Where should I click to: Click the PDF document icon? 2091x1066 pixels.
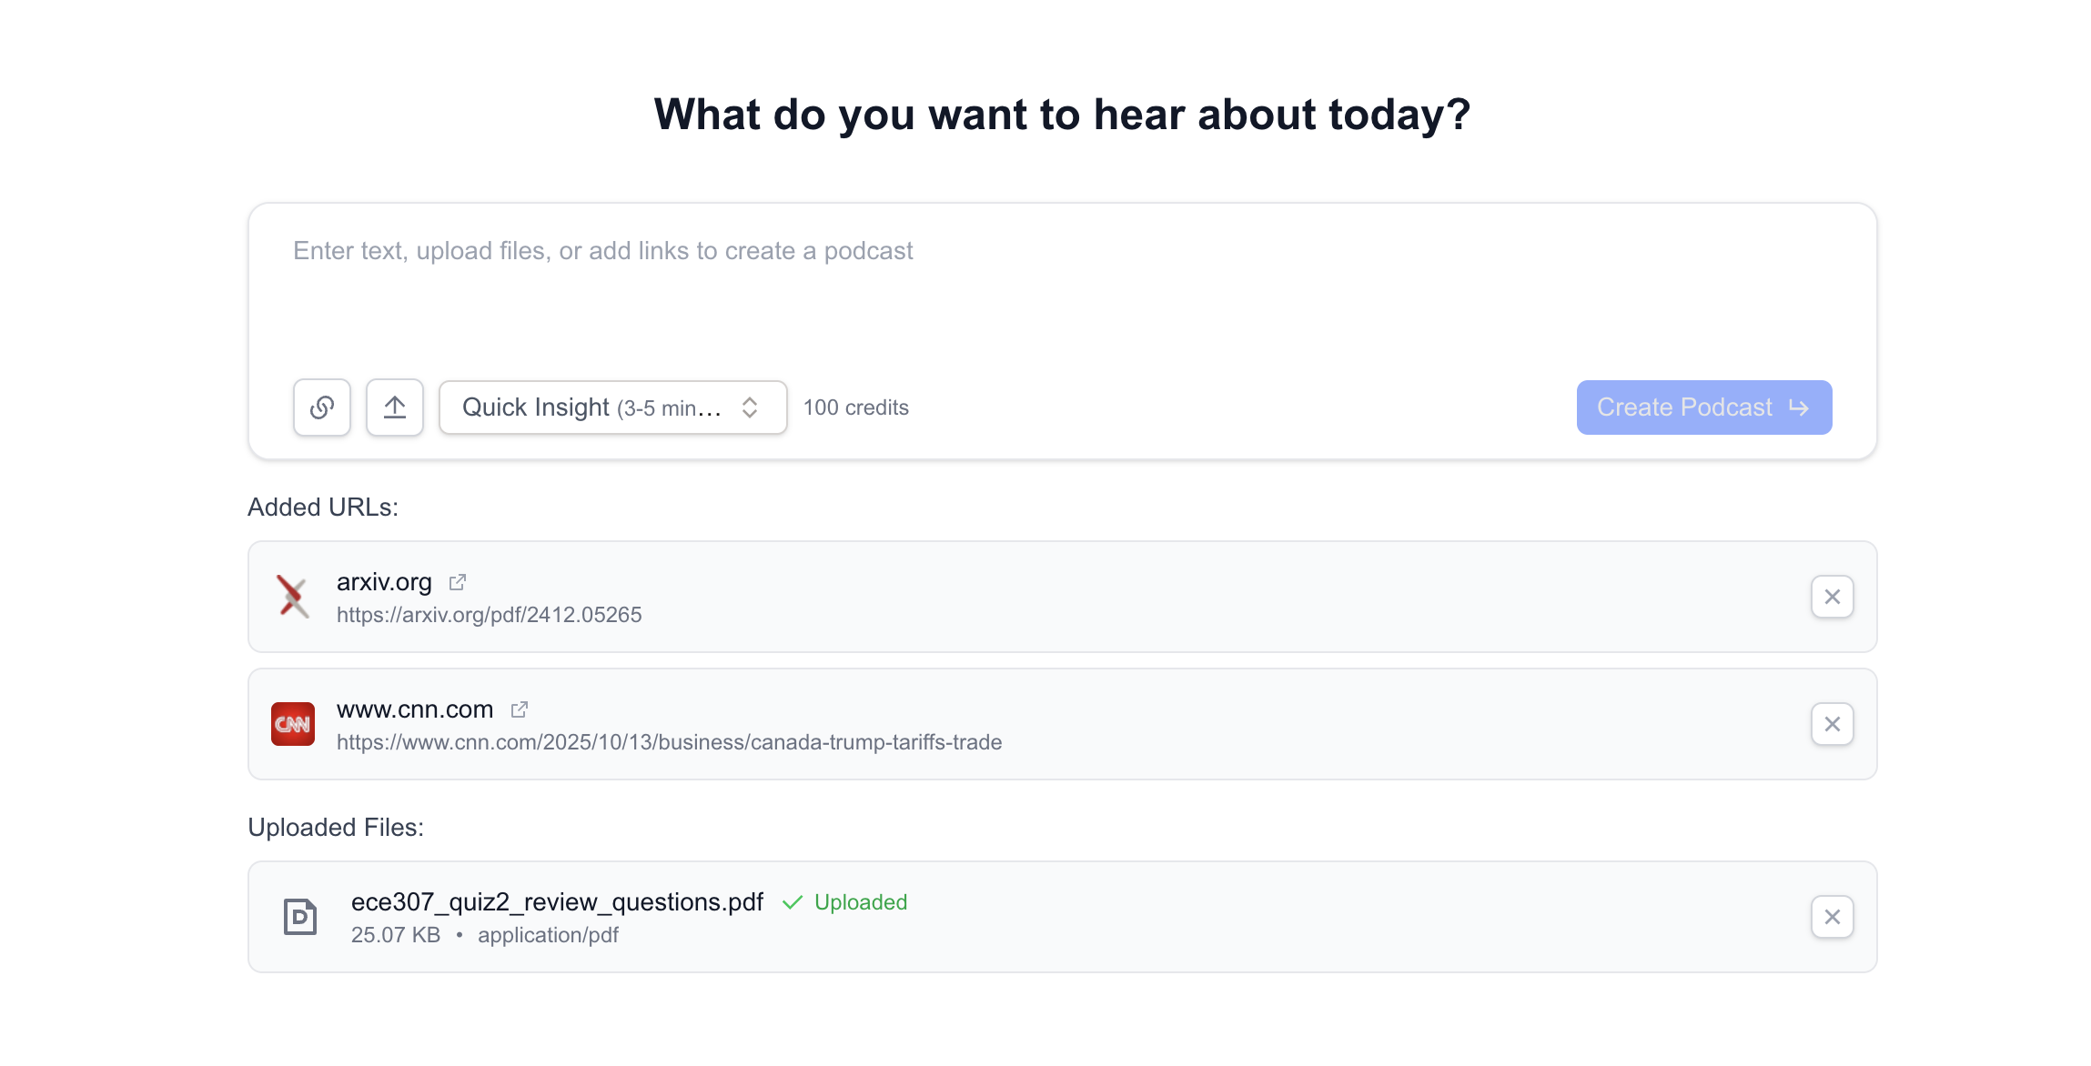tap(301, 918)
